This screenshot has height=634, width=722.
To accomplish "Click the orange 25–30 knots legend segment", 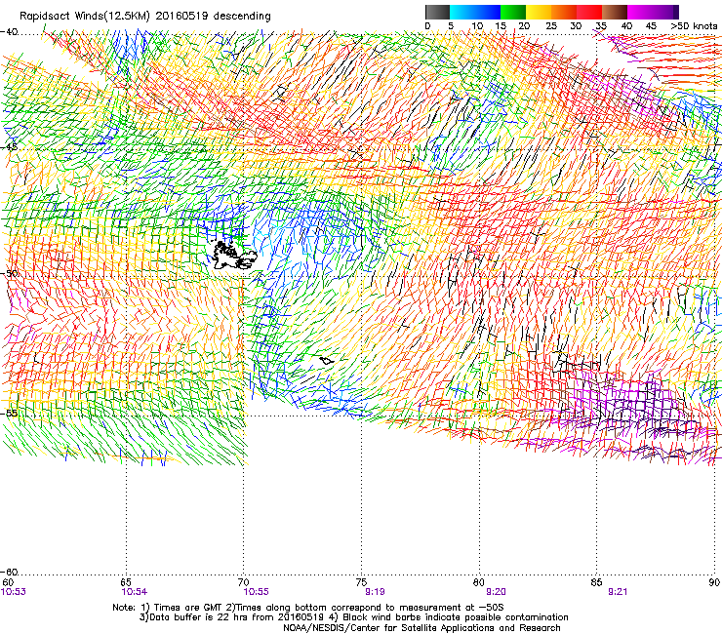I will pyautogui.click(x=564, y=12).
